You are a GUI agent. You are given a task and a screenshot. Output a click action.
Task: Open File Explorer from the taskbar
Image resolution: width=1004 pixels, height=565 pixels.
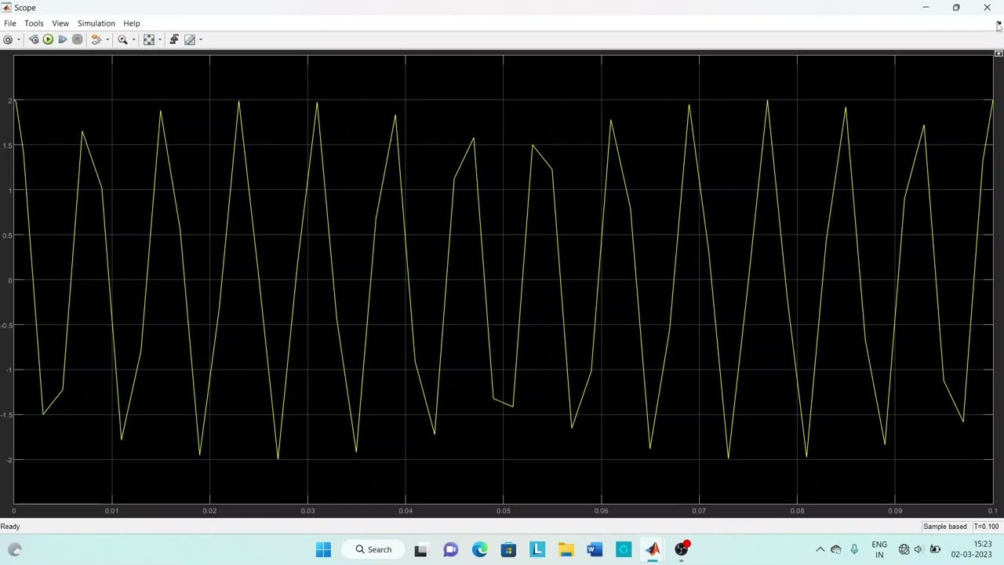[x=566, y=549]
